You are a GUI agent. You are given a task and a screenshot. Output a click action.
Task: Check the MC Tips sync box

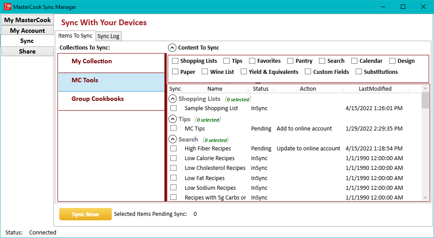[x=173, y=128]
